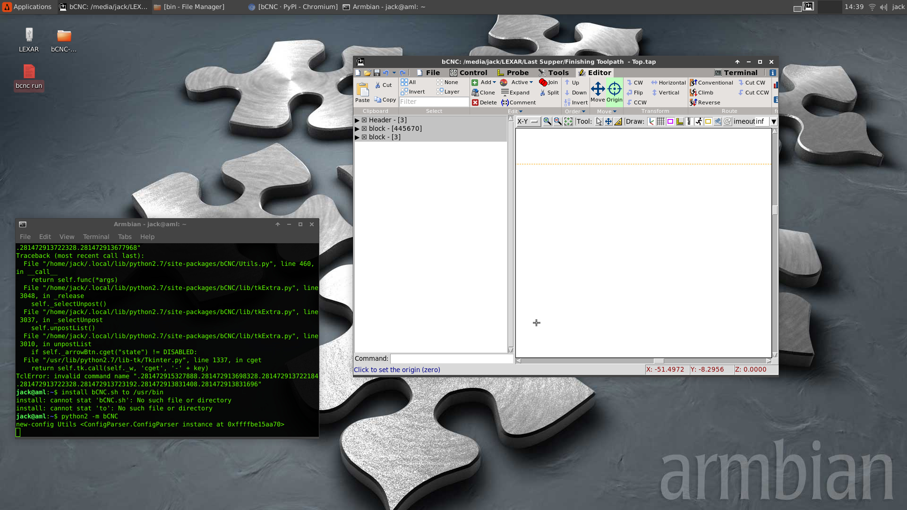907x510 pixels.
Task: Toggle probe display in Draw toolbar
Action: click(x=680, y=121)
